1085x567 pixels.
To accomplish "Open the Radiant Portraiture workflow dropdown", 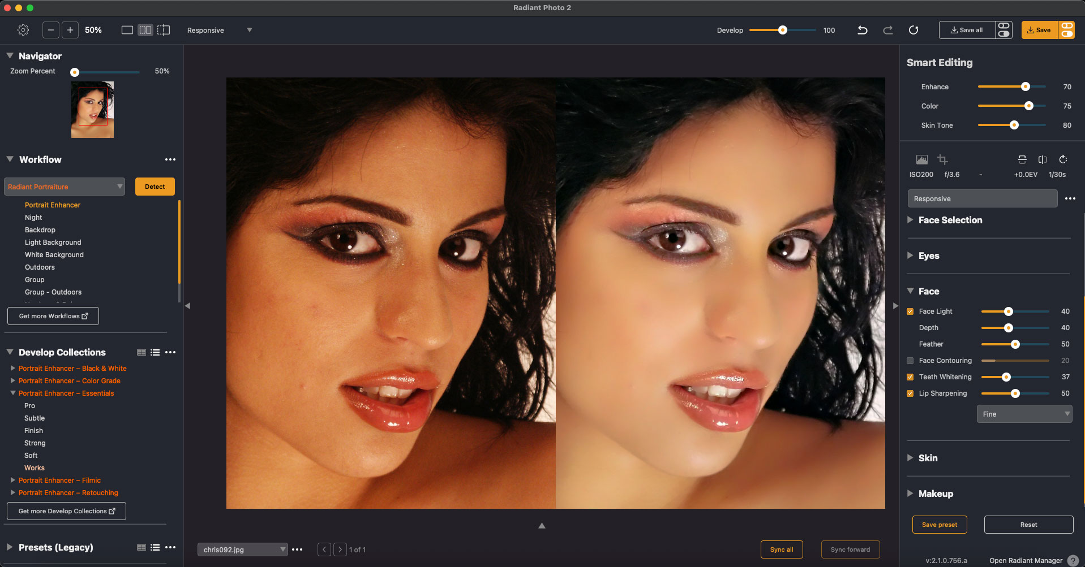I will click(65, 187).
